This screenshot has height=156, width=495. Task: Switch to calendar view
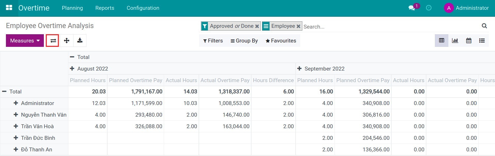(469, 41)
